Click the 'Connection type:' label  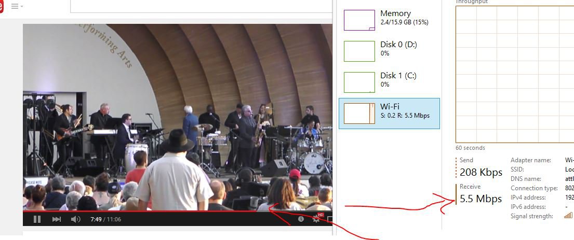pos(533,188)
